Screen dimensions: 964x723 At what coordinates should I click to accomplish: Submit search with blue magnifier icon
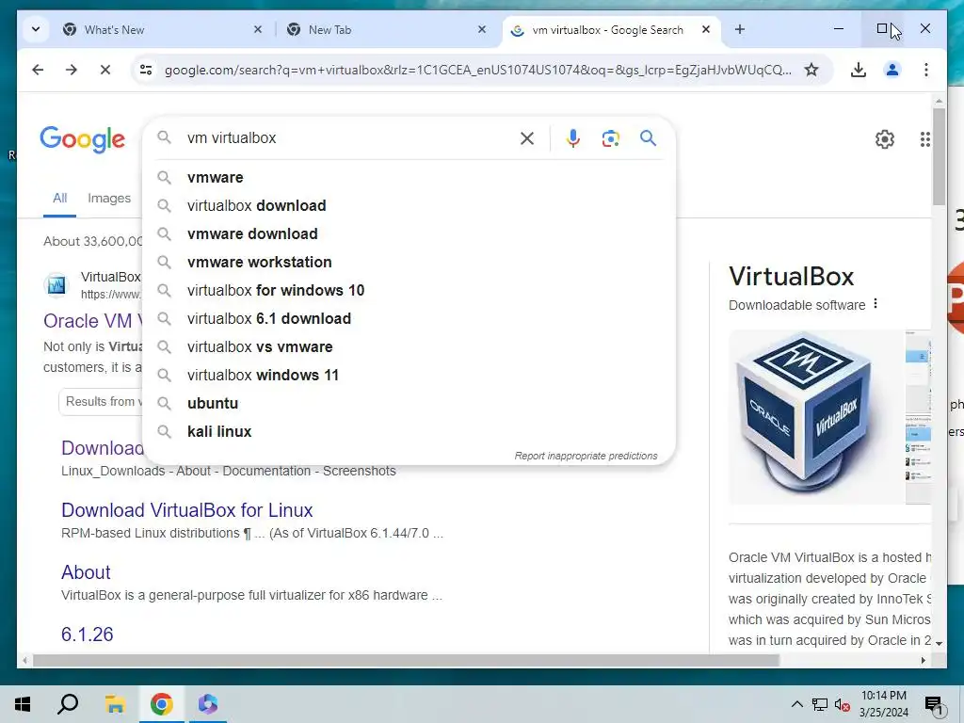click(x=648, y=138)
